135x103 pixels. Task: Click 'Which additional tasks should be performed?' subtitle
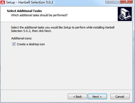pyautogui.click(x=39, y=15)
